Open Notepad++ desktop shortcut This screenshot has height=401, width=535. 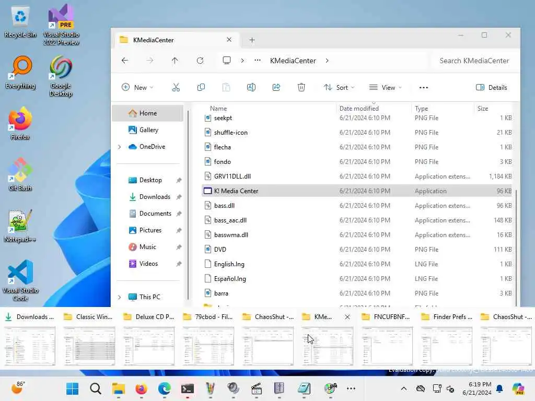[x=20, y=226]
